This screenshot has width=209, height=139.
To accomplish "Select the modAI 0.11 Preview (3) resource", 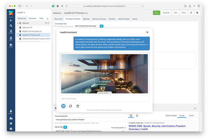I will coord(33,35).
